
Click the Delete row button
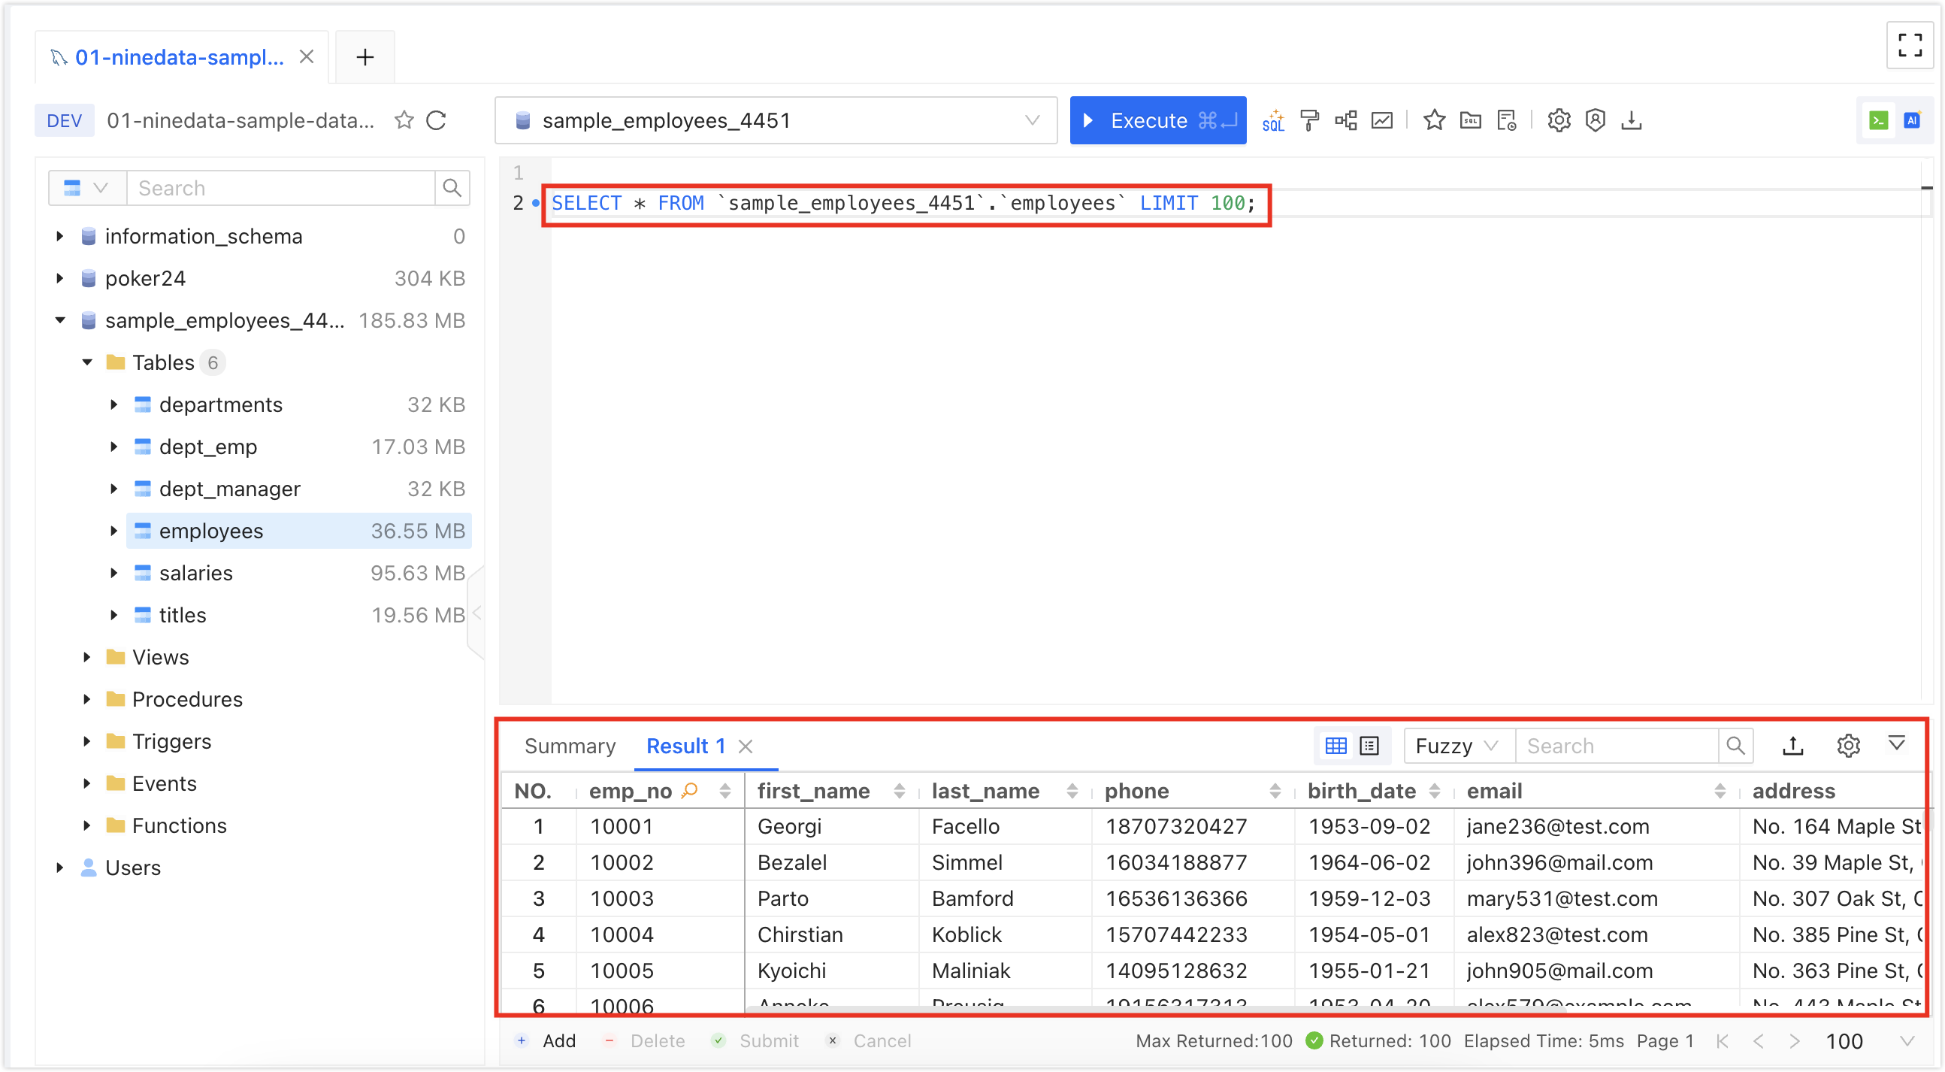[643, 1041]
